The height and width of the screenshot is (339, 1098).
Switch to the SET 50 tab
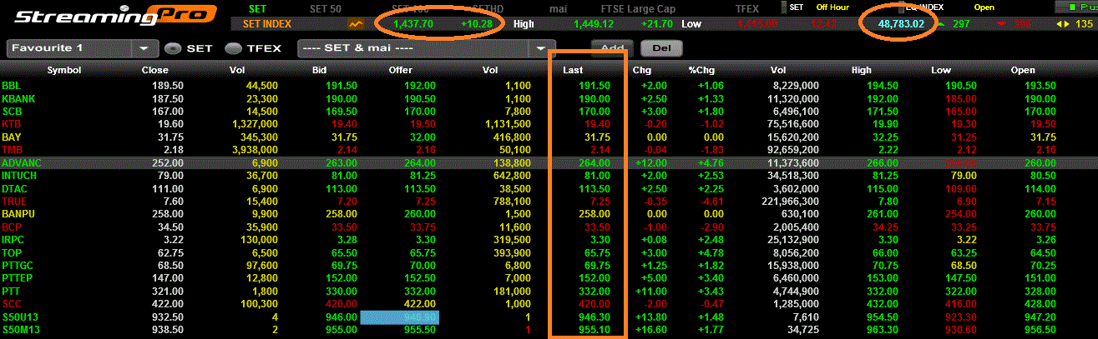[x=325, y=8]
